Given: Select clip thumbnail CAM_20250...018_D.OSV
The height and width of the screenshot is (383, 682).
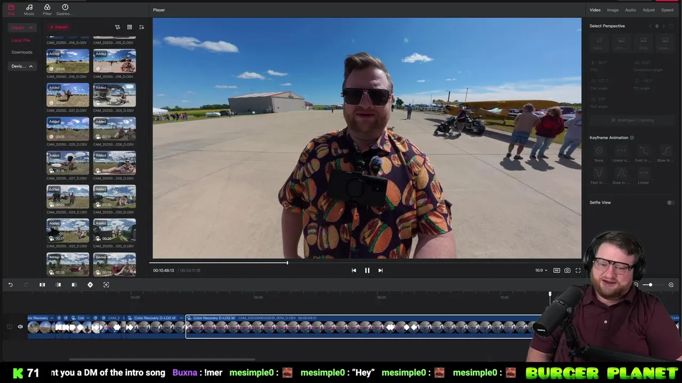Looking at the screenshot, I should [x=68, y=61].
